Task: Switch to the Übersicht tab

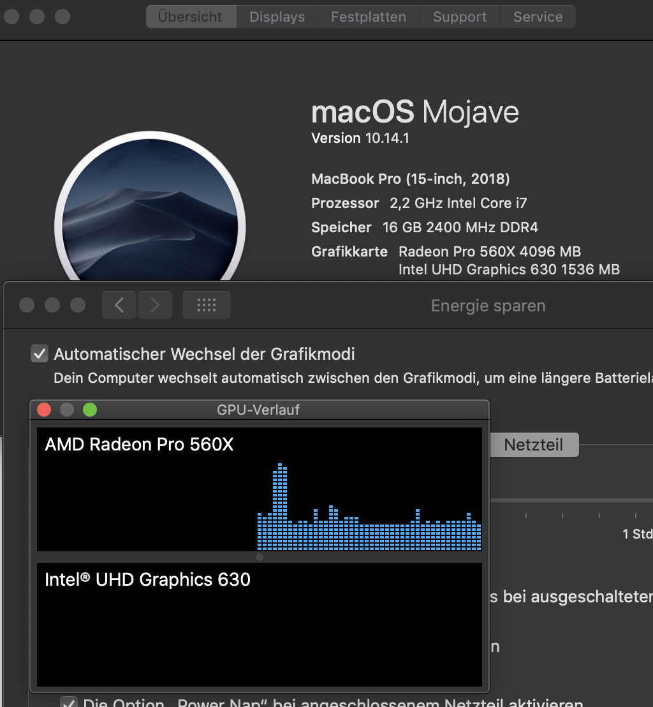Action: [x=191, y=17]
